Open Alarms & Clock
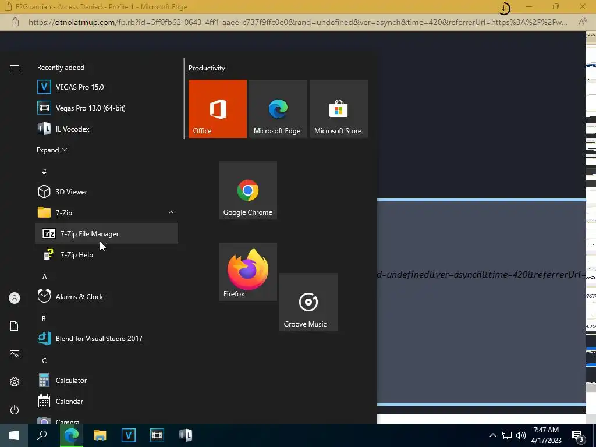This screenshot has height=447, width=596. click(107, 296)
